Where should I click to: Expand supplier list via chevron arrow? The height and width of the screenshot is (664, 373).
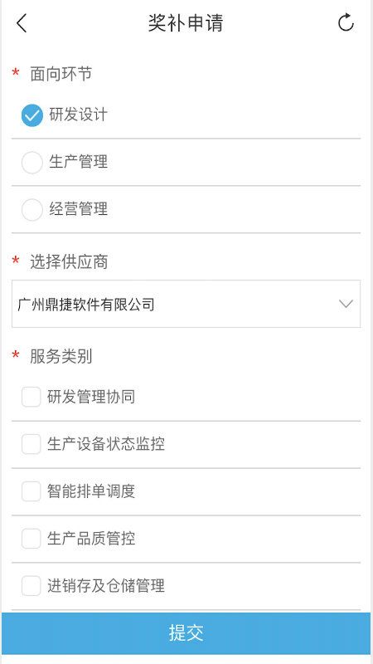coord(346,304)
